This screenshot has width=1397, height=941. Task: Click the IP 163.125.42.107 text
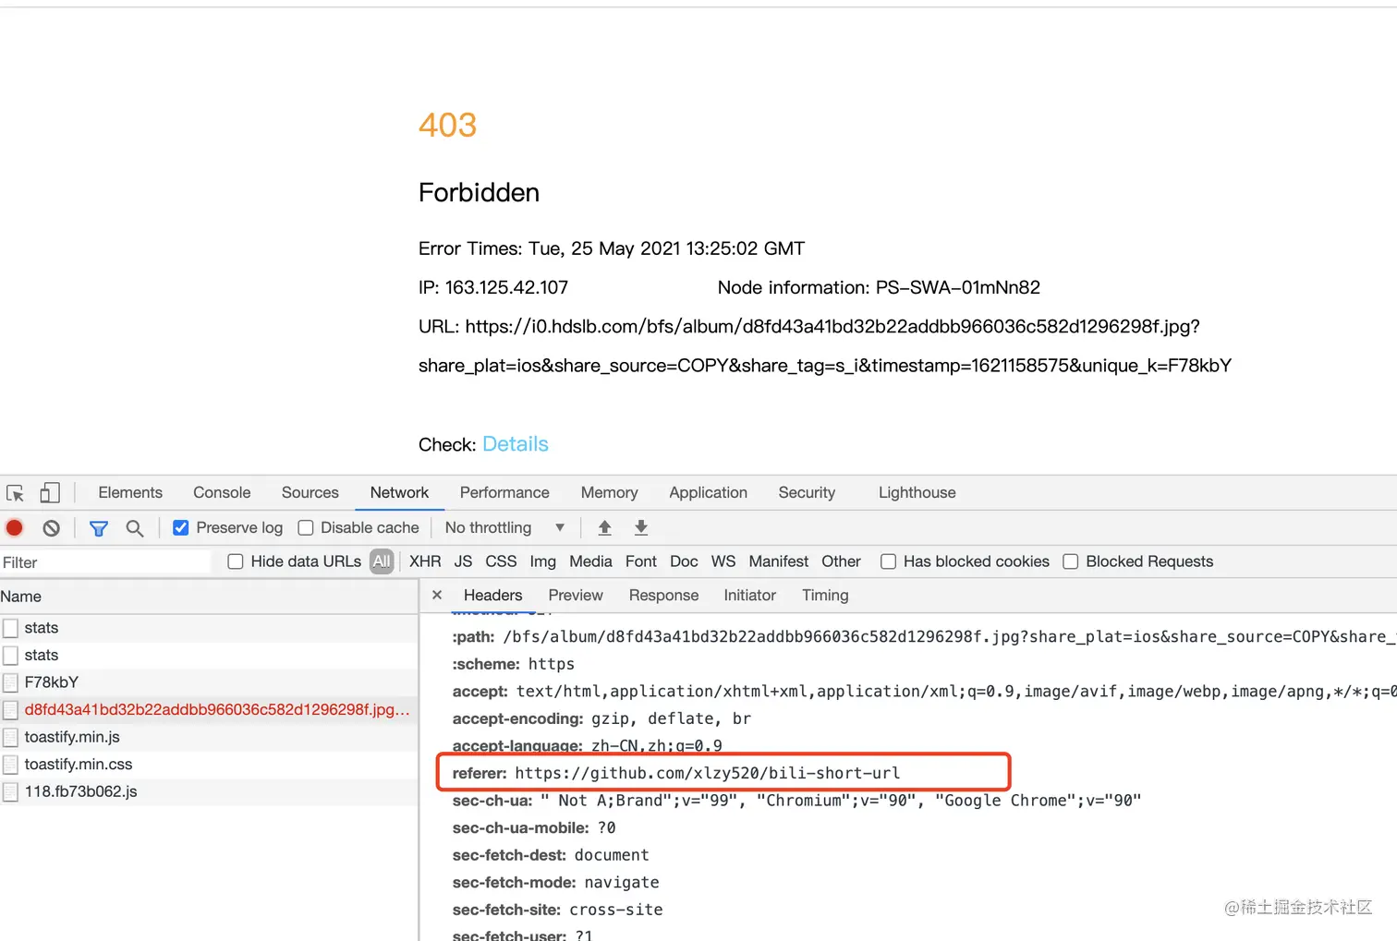[x=493, y=287]
